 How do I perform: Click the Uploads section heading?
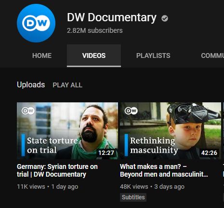(x=31, y=85)
